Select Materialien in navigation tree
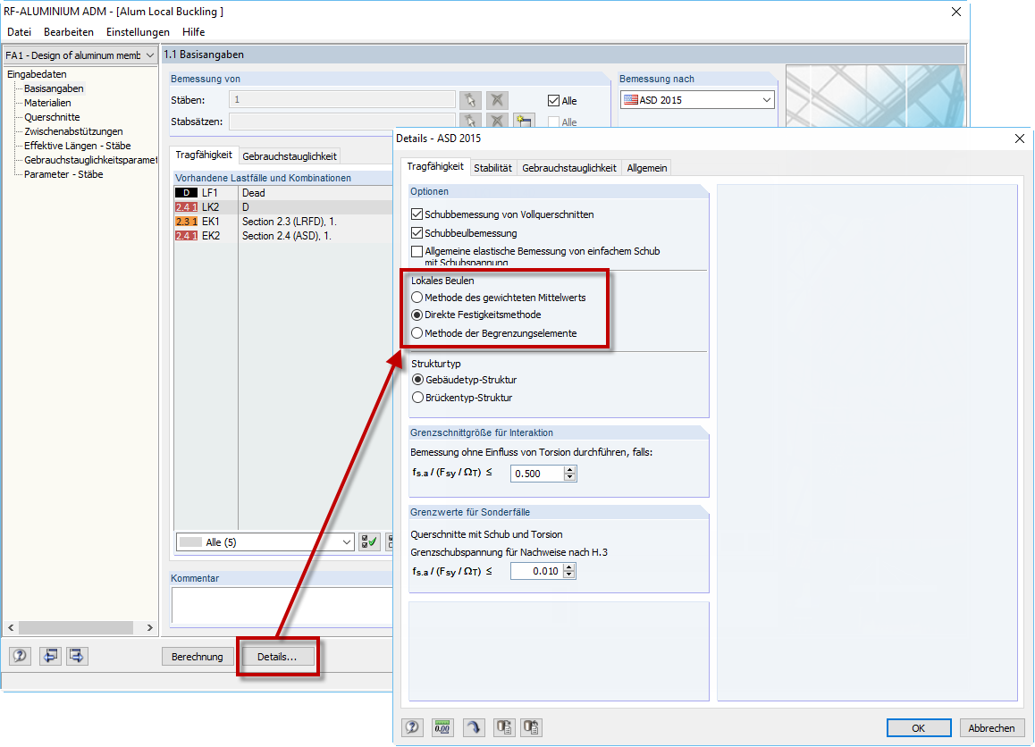 point(47,103)
